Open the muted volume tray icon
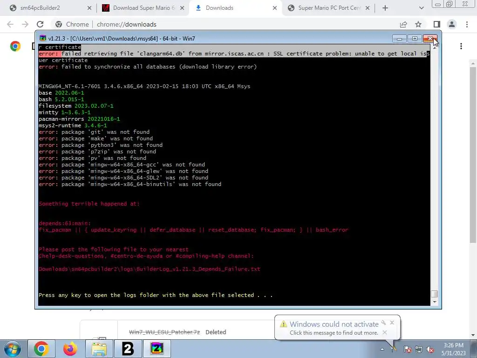This screenshot has width=477, height=358. tap(430, 349)
